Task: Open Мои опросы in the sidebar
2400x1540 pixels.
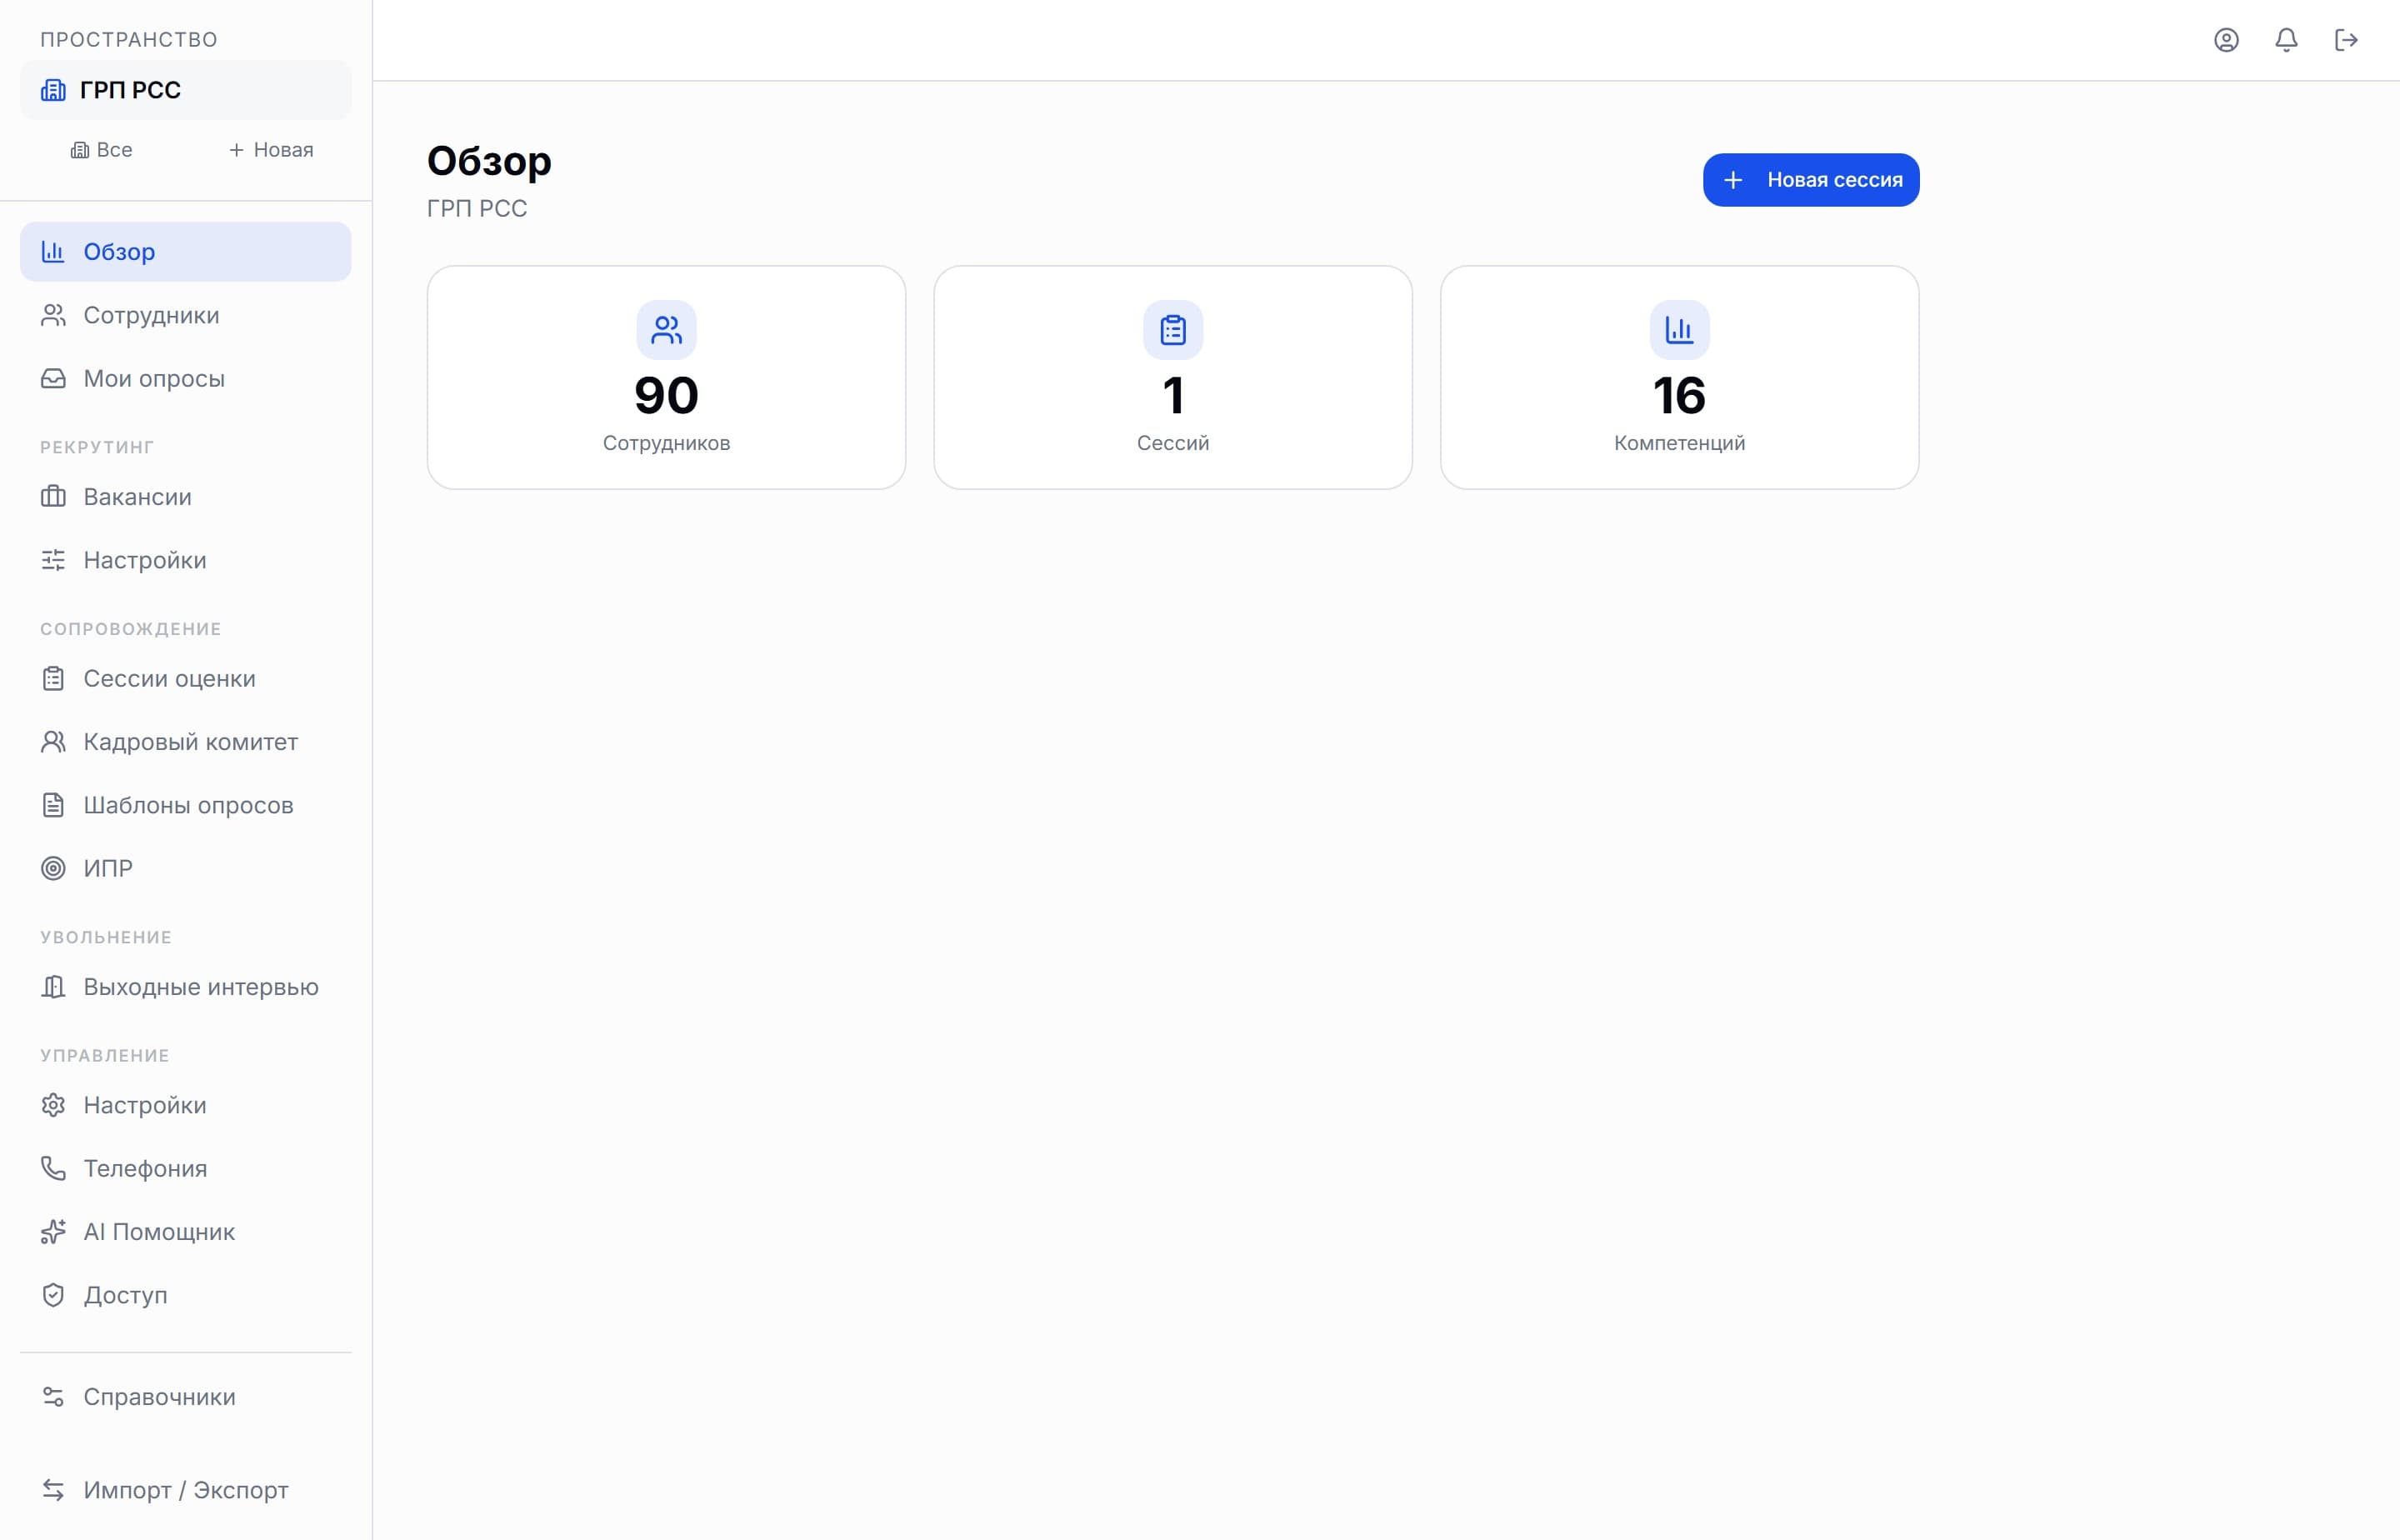Action: point(186,378)
